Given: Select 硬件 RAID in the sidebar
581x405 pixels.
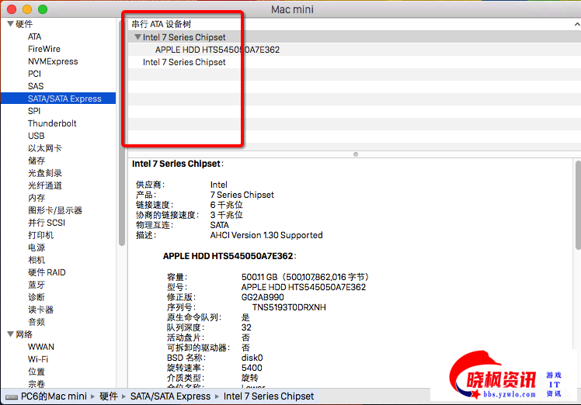Looking at the screenshot, I should (47, 272).
